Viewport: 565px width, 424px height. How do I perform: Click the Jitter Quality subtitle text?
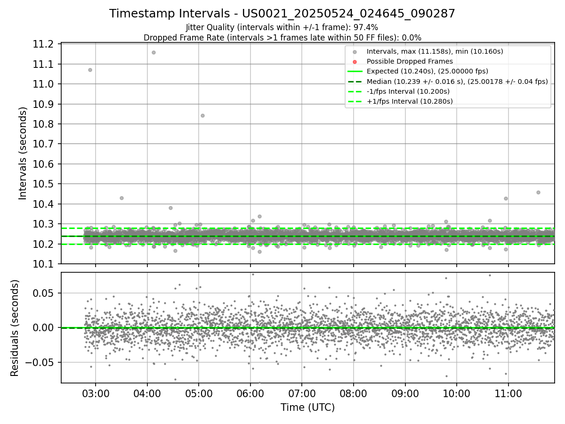282,27
